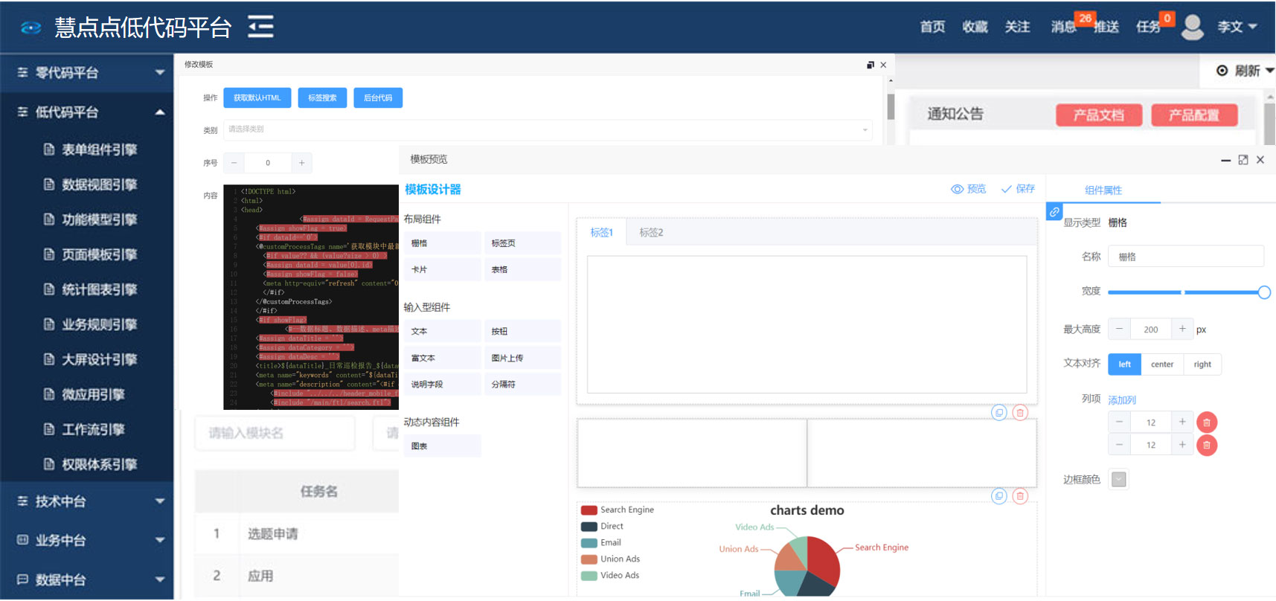
Task: Delete the two-column grid using its trash icon
Action: (1020, 495)
